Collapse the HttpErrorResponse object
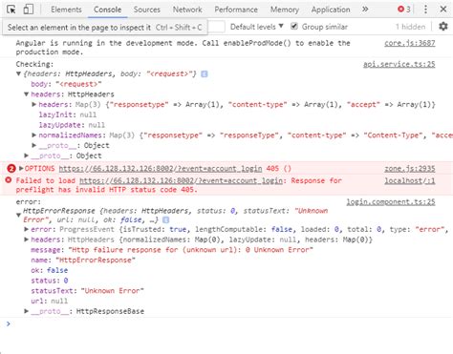 pos(18,216)
